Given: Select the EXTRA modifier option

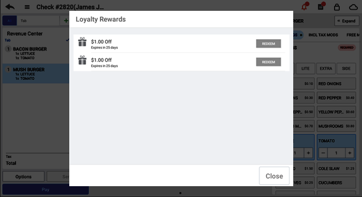Looking at the screenshot, I should [326, 69].
